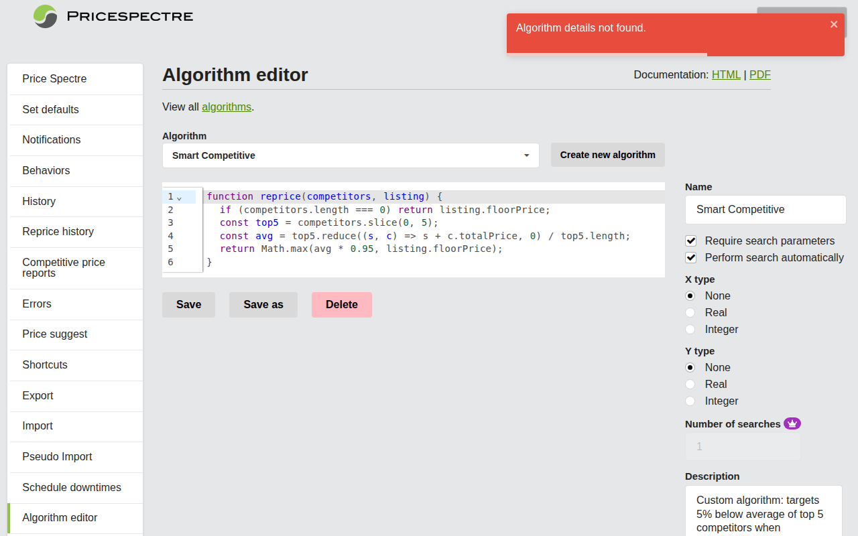Viewport: 858px width, 536px height.
Task: Choose Integer for Y type
Action: point(690,401)
